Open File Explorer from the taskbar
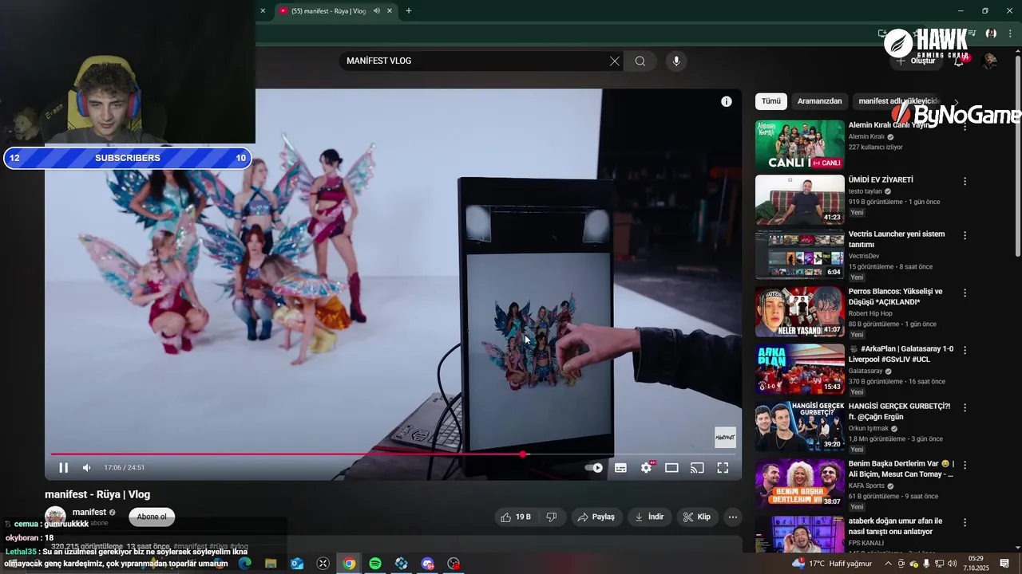 (x=271, y=564)
